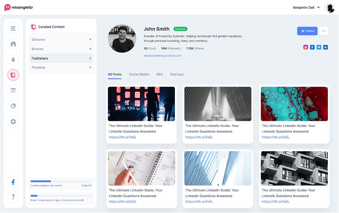Open the hamburger menu icon in sidebar

click(13, 28)
